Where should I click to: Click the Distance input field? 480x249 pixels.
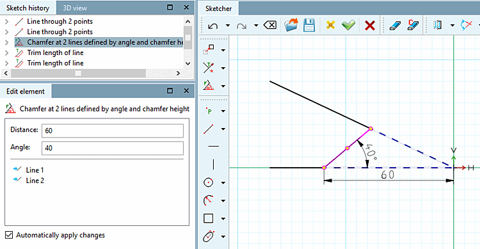click(x=113, y=131)
